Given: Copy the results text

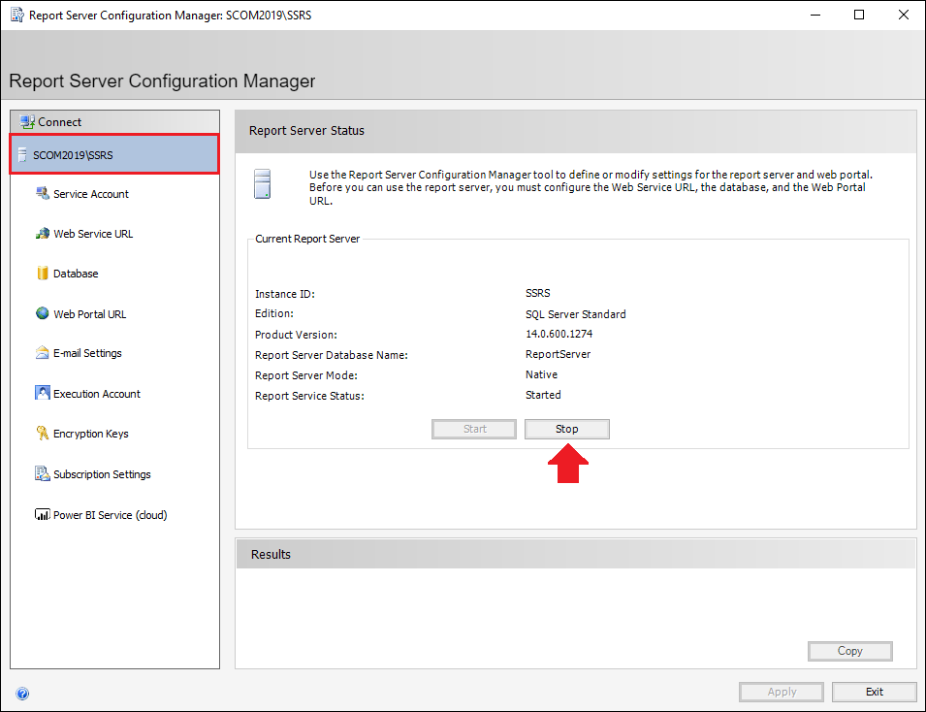Looking at the screenshot, I should 849,651.
